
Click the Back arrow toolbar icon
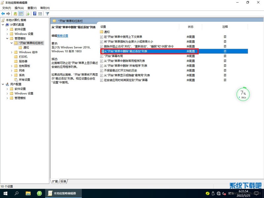coord(3,14)
